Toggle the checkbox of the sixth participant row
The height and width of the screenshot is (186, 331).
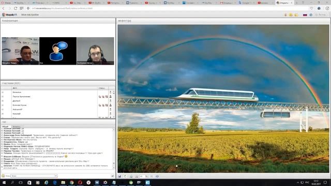3,114
